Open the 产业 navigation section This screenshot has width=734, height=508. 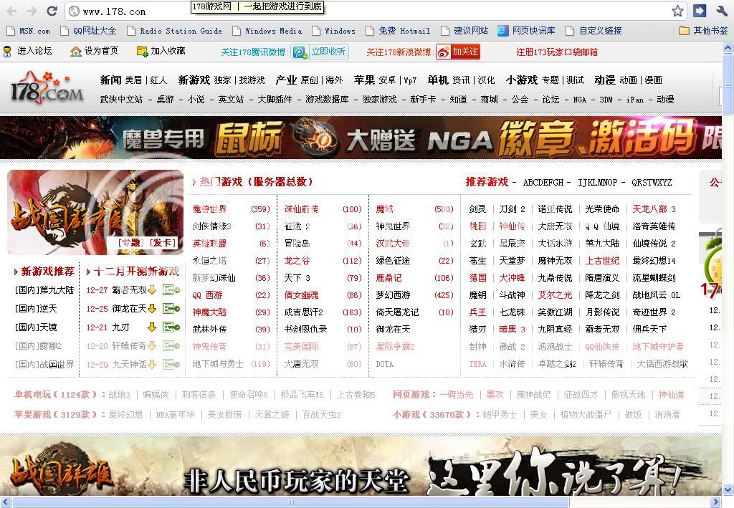[286, 80]
